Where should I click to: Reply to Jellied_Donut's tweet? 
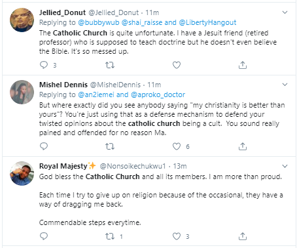click(44, 65)
